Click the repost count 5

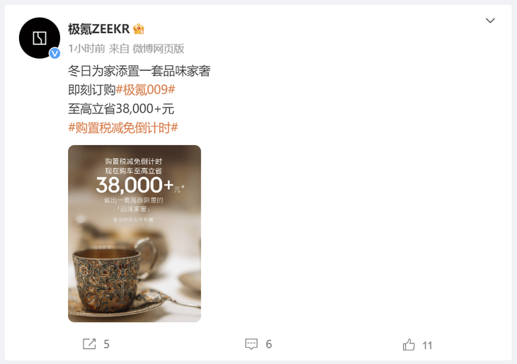106,345
